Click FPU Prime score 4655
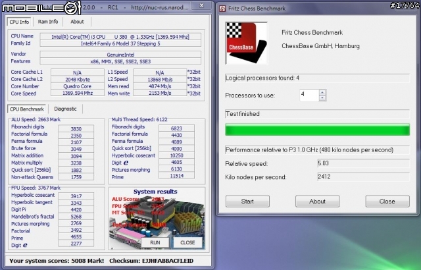The width and height of the screenshot is (421, 270). [76, 236]
